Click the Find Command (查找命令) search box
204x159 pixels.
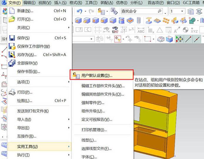pos(138,11)
